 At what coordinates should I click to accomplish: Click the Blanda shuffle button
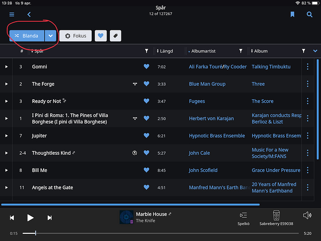27,36
